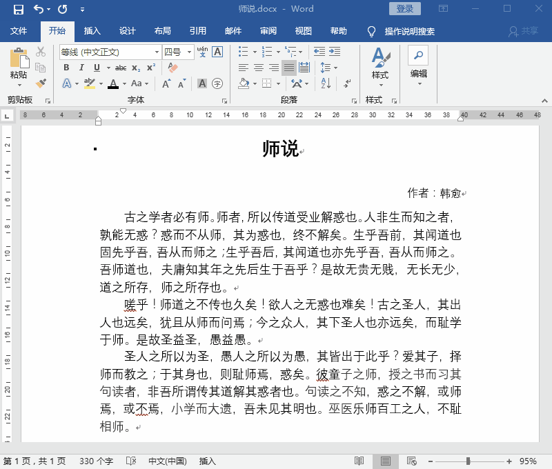Viewport: 552px width, 469px height.
Task: Click the sort icon in Paragraph group
Action: pyautogui.click(x=325, y=83)
